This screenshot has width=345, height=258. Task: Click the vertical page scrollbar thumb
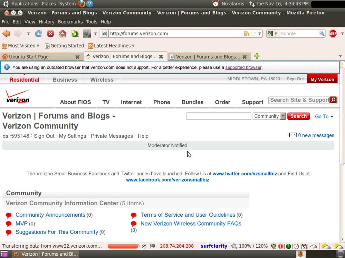(342, 116)
